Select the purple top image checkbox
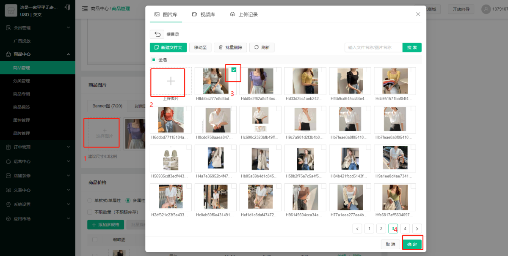Screen dimensions: 508x256 [x=279, y=70]
